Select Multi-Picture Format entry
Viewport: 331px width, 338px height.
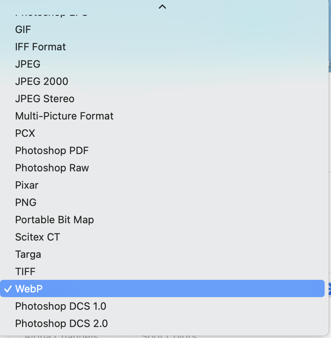[x=64, y=116]
